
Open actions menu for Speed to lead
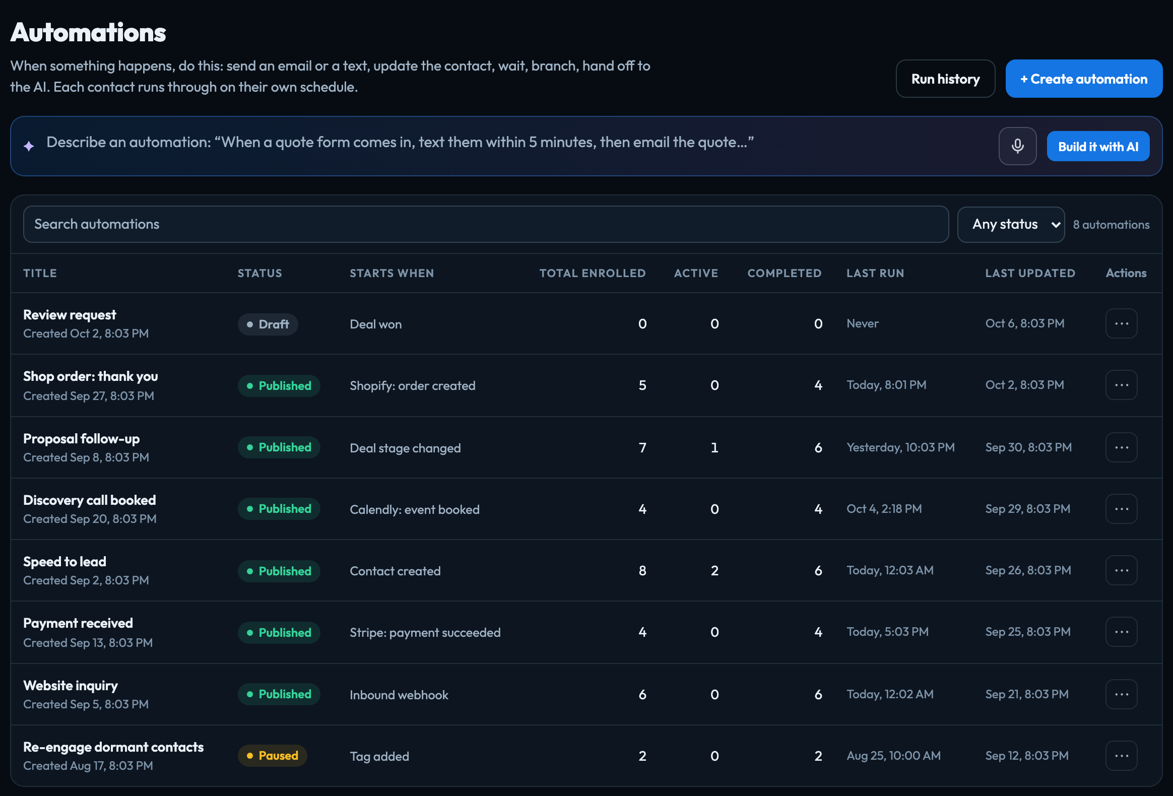(1121, 570)
